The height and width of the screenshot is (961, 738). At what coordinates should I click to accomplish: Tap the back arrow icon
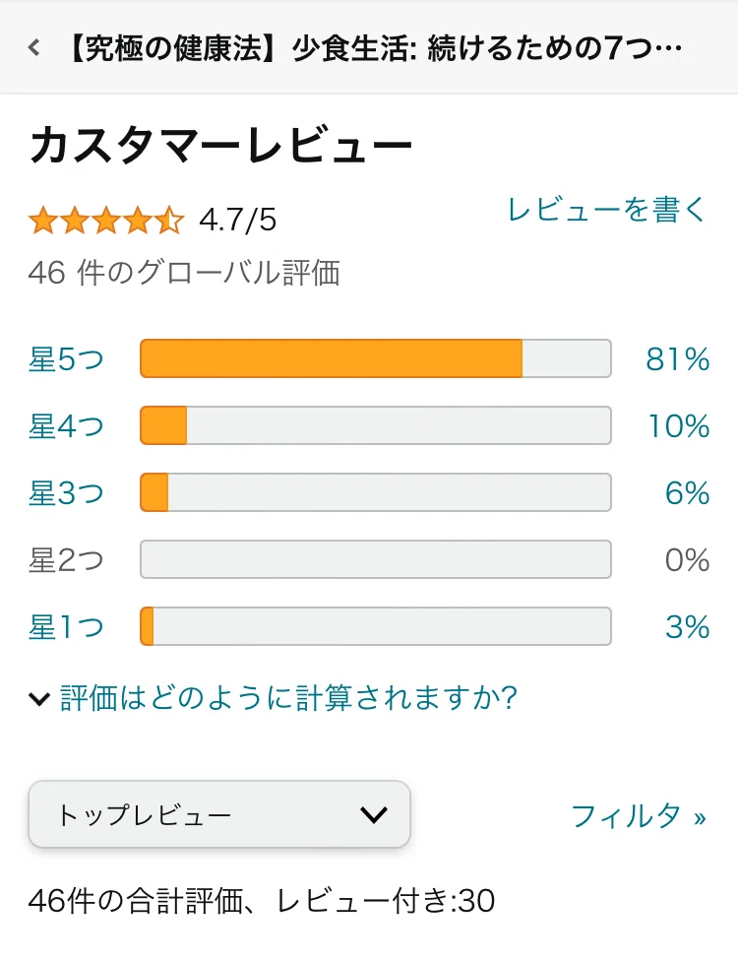point(34,47)
